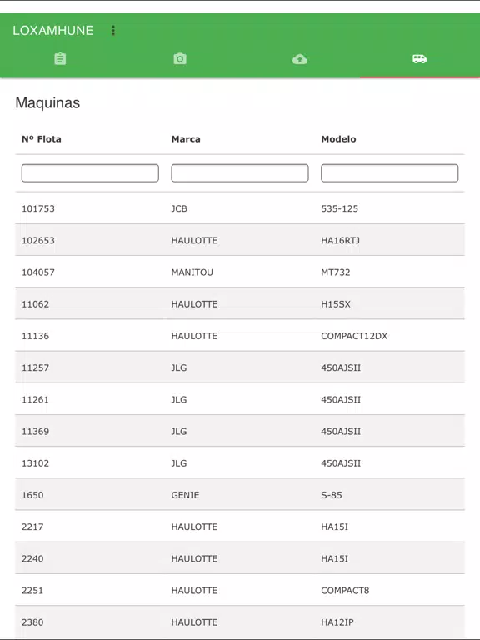Image resolution: width=480 pixels, height=640 pixels.
Task: Select fleet number 102653
Action: click(x=38, y=240)
